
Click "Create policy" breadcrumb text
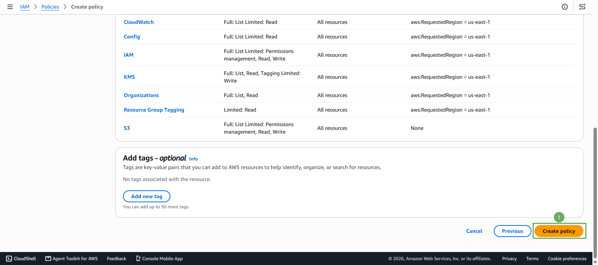pyautogui.click(x=87, y=7)
